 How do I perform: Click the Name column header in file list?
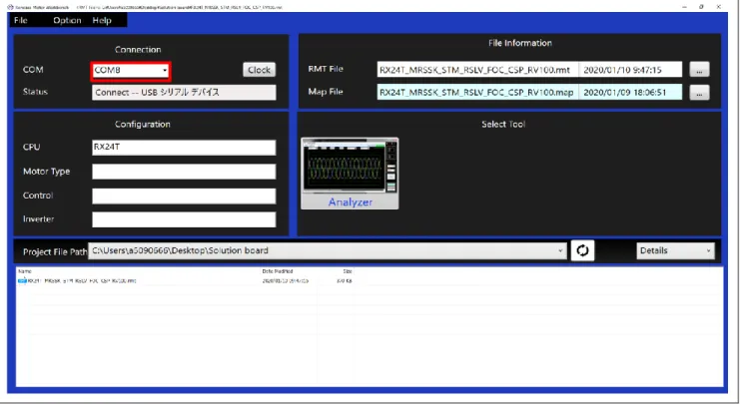[25, 271]
